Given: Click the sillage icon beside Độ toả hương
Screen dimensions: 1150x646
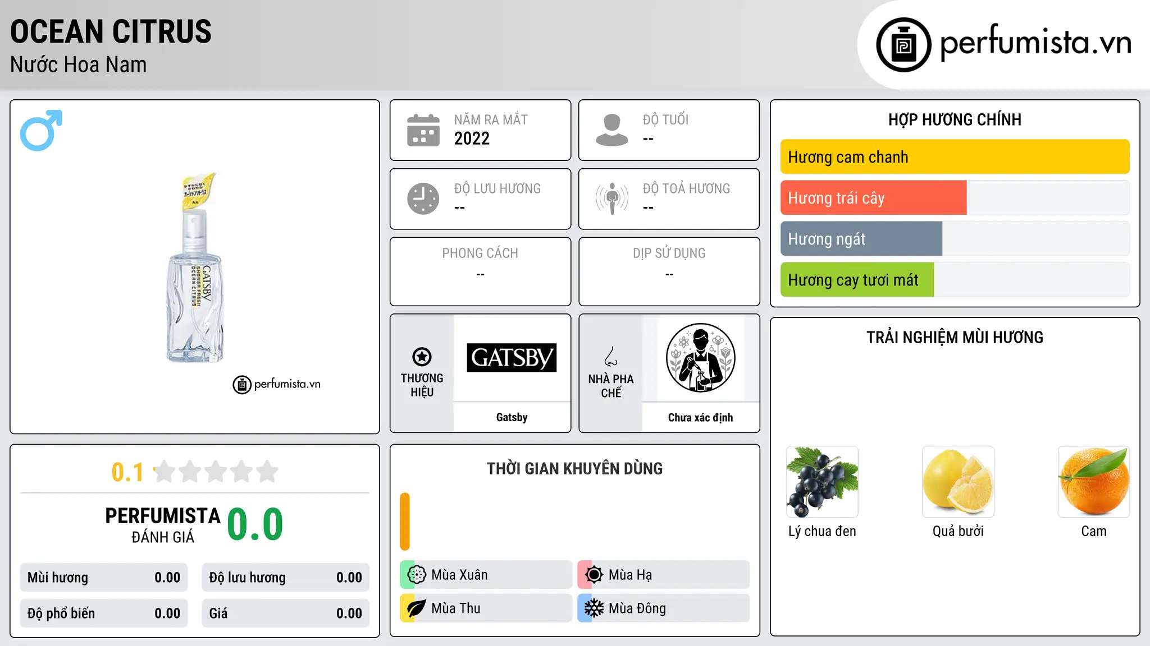Looking at the screenshot, I should click(612, 199).
